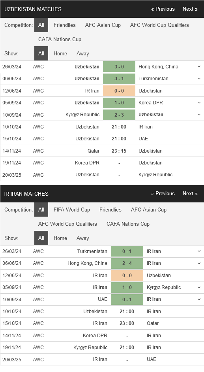Show only Uzbekistan Away matches
The image size is (204, 372).
coord(83,53)
